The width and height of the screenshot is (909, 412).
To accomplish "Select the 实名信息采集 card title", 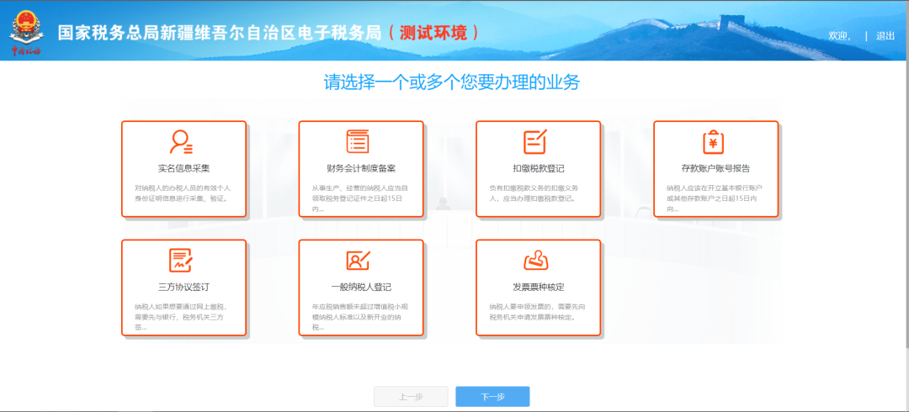I will coord(183,169).
